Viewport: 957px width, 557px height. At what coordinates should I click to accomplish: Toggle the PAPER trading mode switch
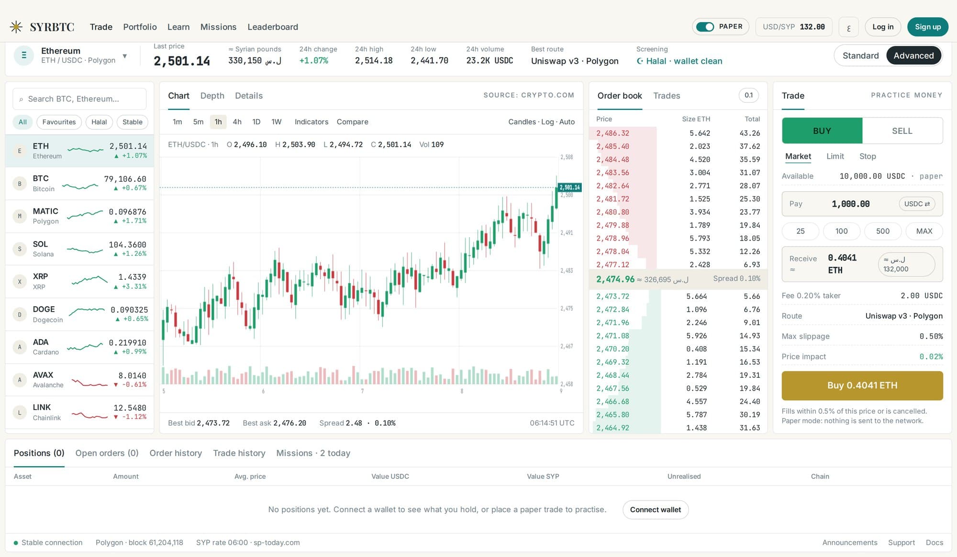(705, 27)
